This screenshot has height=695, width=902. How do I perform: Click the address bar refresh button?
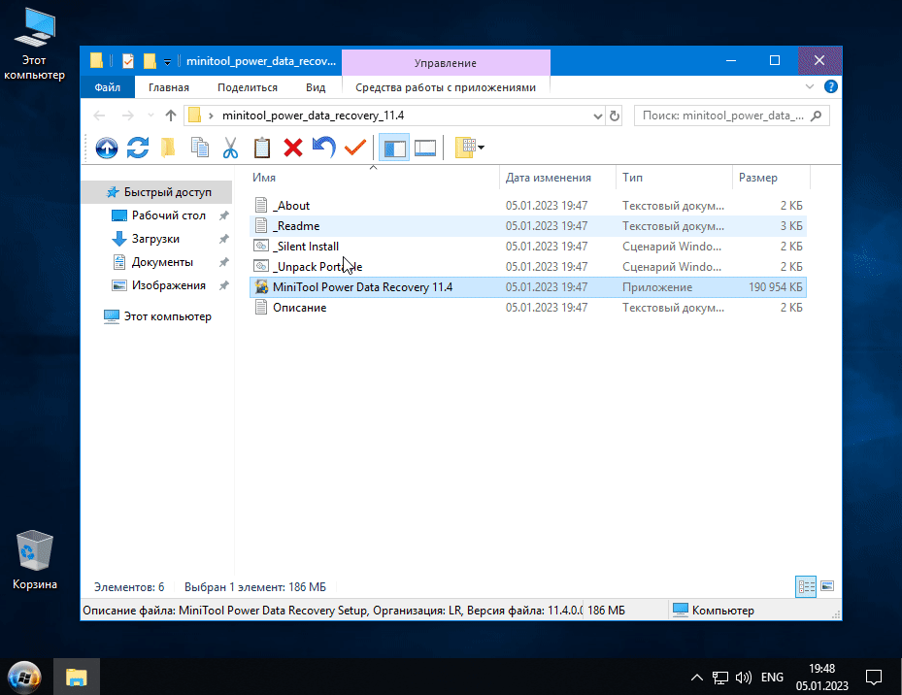pyautogui.click(x=615, y=116)
